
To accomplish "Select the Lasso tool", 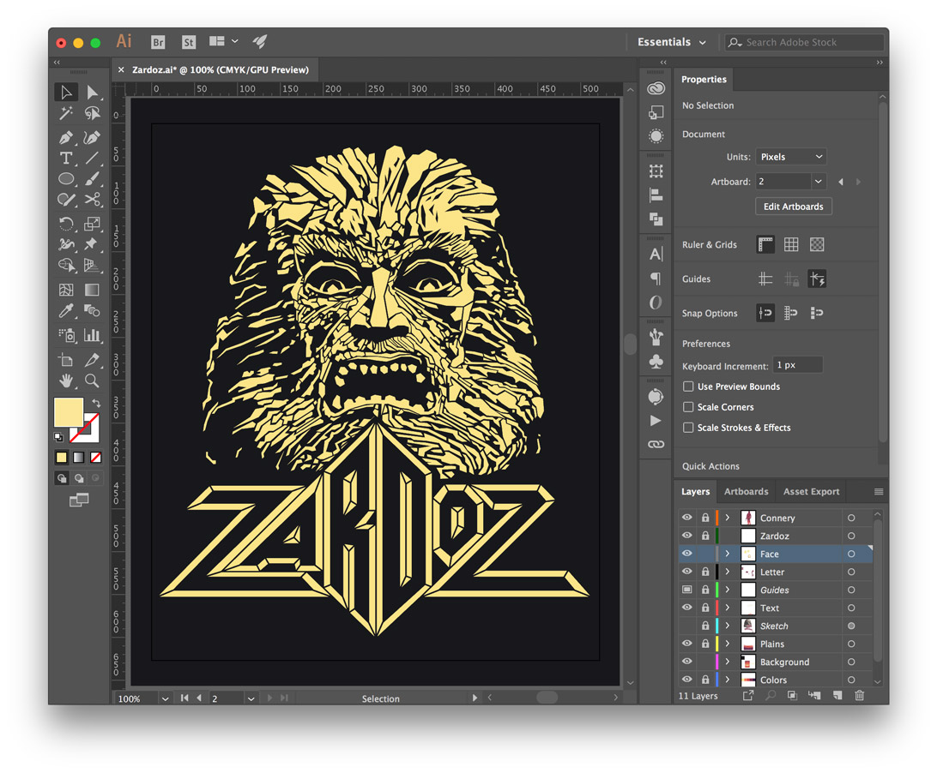I will [x=92, y=113].
